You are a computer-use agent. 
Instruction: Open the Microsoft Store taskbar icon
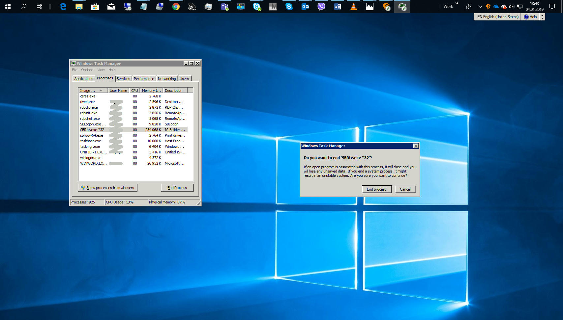pos(95,7)
